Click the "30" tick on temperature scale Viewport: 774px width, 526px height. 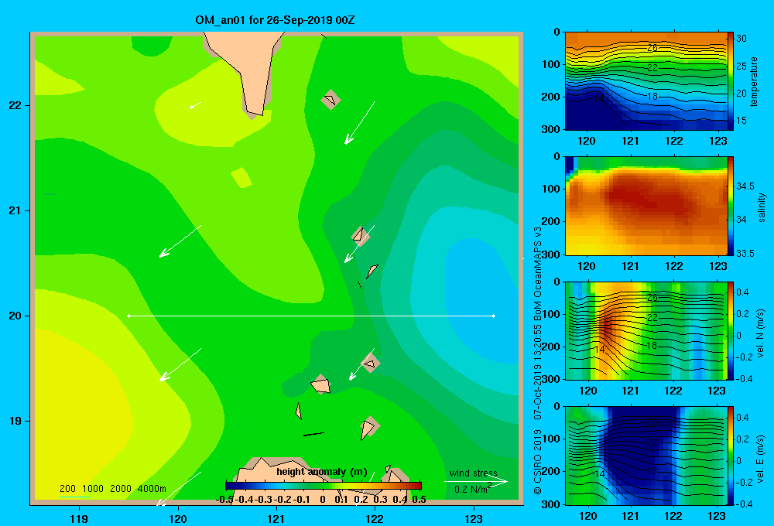click(741, 38)
